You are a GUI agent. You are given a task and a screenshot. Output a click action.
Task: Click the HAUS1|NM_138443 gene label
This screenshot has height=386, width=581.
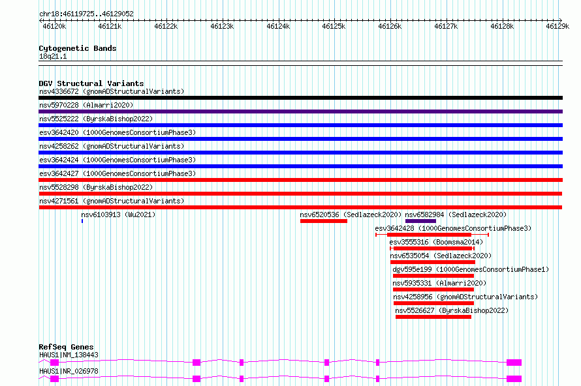(x=69, y=355)
